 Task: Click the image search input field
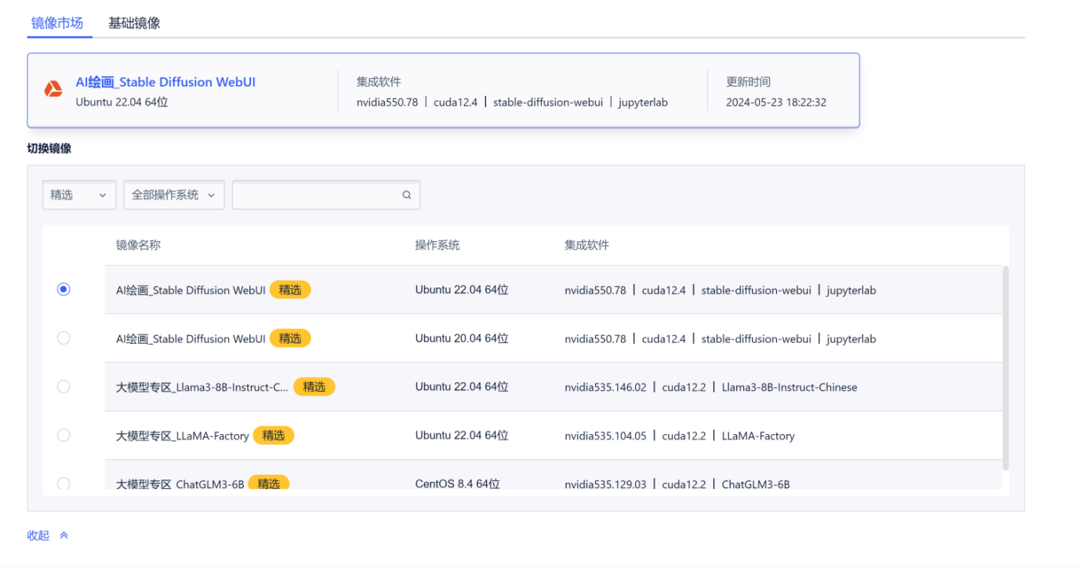[x=326, y=195]
